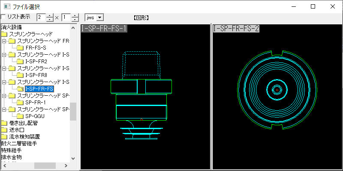
Task: Select the top-level スプリンクラーヘッド folder
Action: pyautogui.click(x=31, y=34)
